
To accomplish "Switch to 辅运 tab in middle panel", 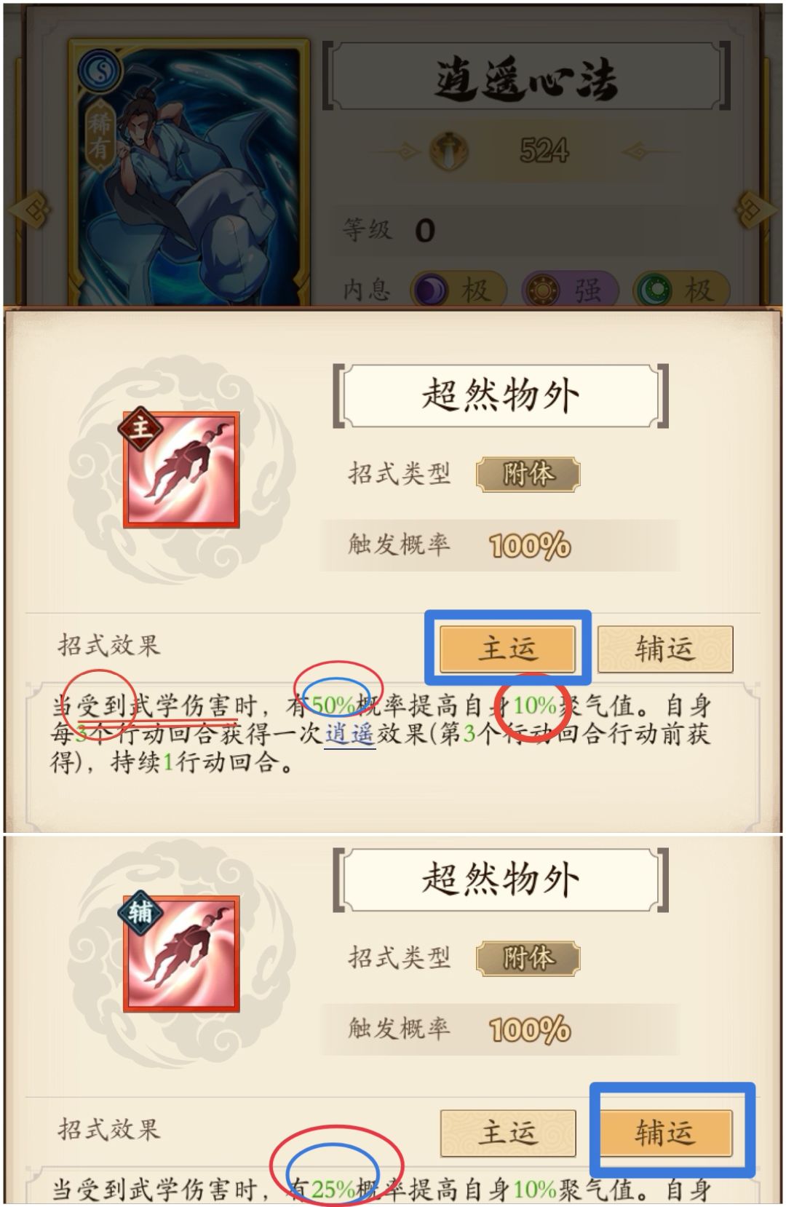I will (664, 649).
